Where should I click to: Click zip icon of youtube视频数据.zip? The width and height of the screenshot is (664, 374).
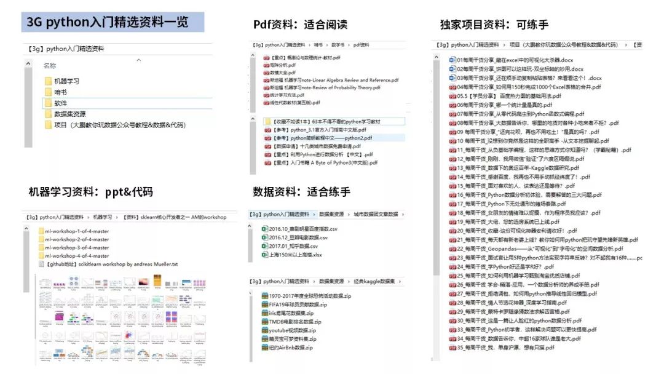click(264, 330)
